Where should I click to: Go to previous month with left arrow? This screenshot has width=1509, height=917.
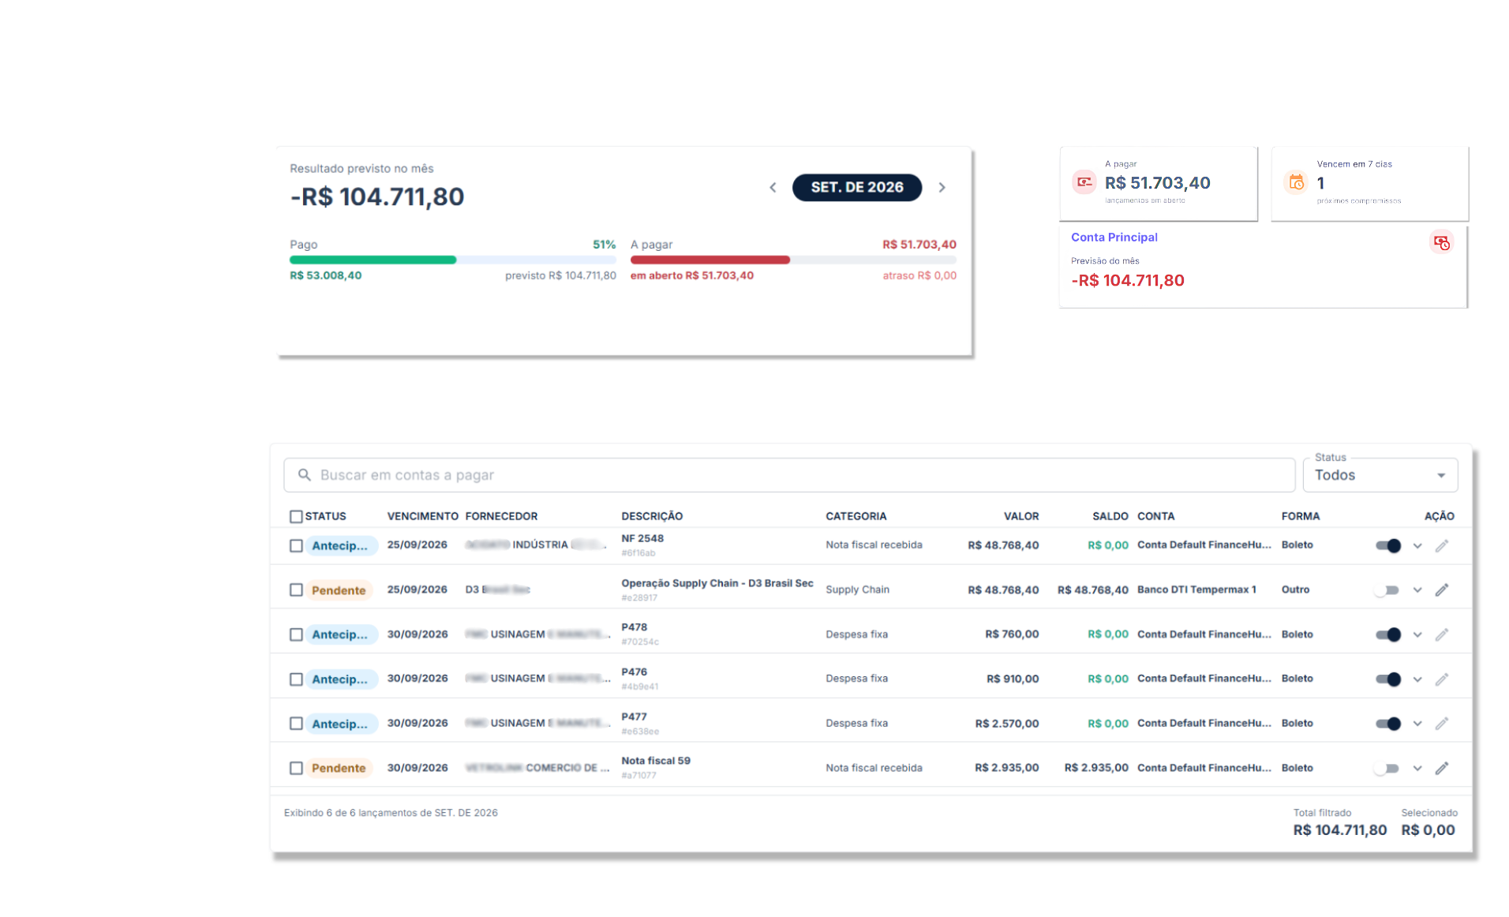tap(773, 187)
